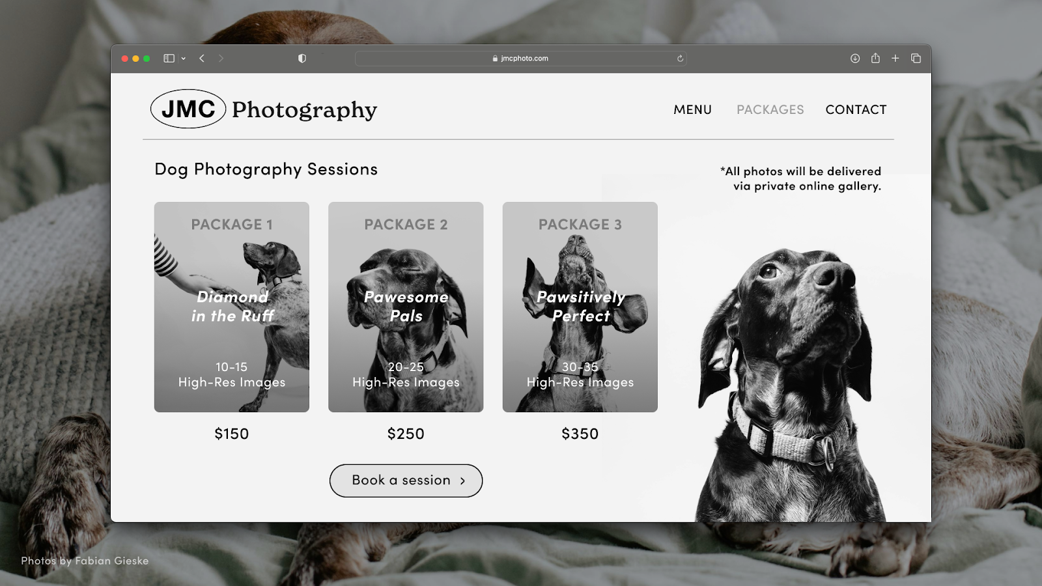Minimize the window with yellow button
Viewport: 1042px width, 586px height.
click(135, 59)
